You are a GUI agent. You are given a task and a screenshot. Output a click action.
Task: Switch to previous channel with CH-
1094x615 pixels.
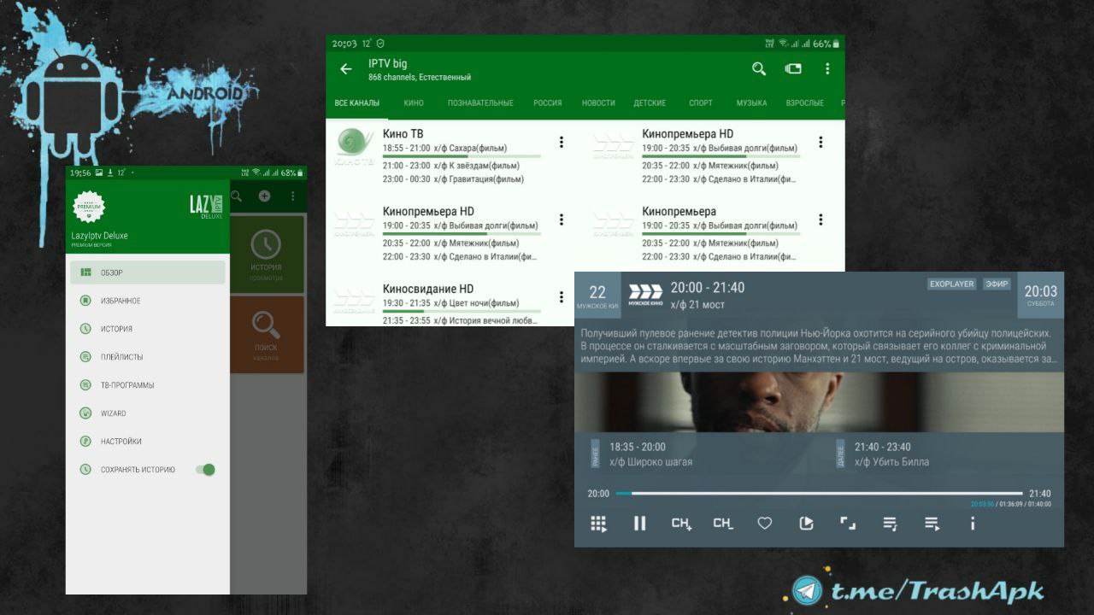[723, 524]
